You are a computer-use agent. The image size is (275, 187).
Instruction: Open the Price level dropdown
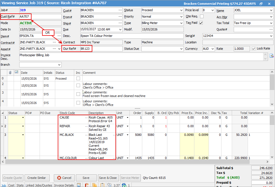coord(213,10)
